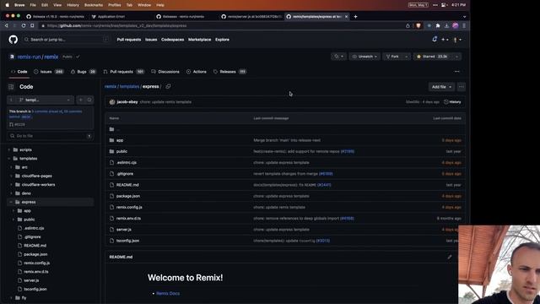The image size is (540, 304).
Task: Reload the page in Brave
Action: pyautogui.click(x=24, y=26)
